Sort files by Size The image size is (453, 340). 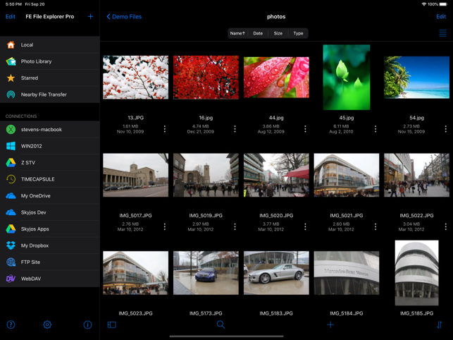[x=278, y=33]
